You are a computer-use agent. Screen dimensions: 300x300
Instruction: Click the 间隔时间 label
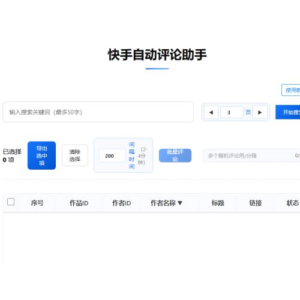(x=131, y=155)
